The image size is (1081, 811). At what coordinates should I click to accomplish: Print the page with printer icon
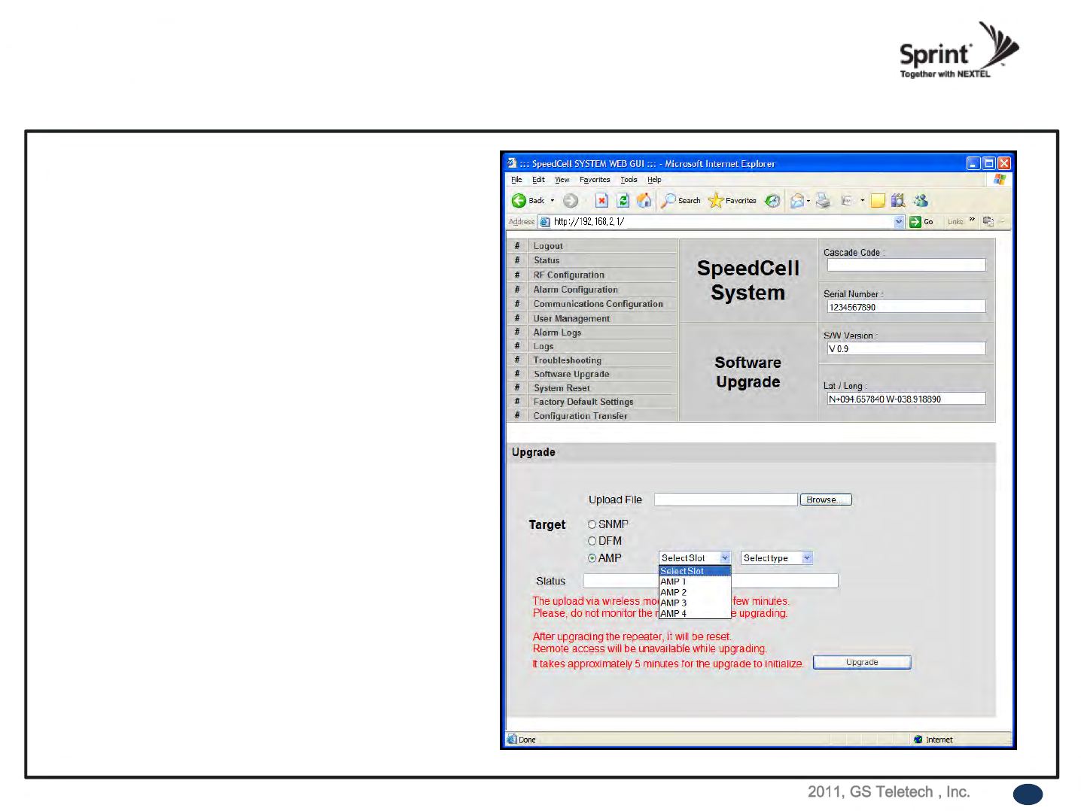tap(824, 201)
